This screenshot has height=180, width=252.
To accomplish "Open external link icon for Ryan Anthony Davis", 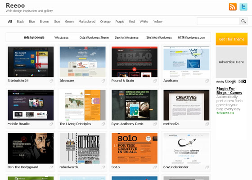I will pos(155,124).
